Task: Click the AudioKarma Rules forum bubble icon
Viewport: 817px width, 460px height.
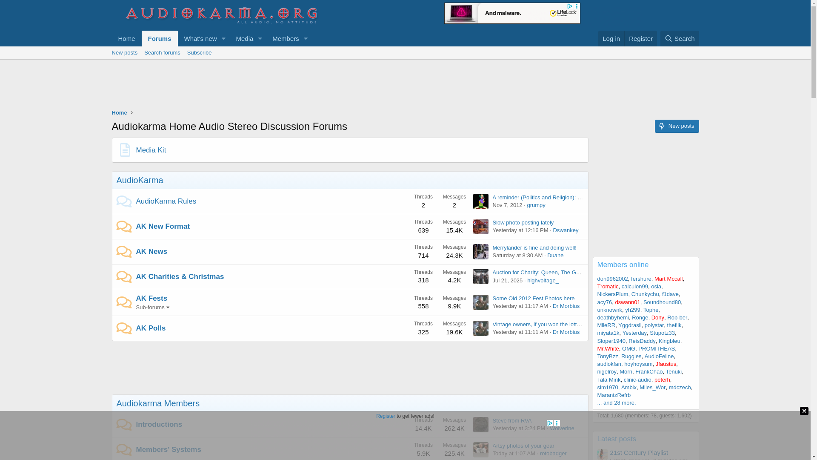Action: coord(124,201)
